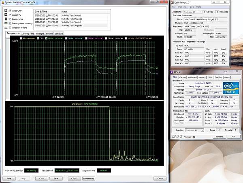Screen dimensions: 243x183
Task: Toggle CPU #1 / Core #1 graph line
Action: 46,38
